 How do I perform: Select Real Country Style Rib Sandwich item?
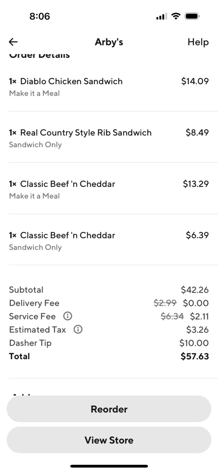click(109, 138)
